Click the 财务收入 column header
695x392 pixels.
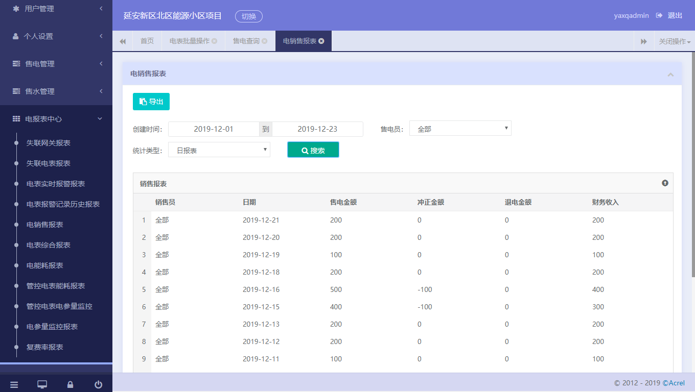click(x=606, y=202)
